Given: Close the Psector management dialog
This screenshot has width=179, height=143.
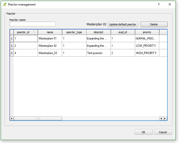Looking at the screenshot, I should point(170,5).
